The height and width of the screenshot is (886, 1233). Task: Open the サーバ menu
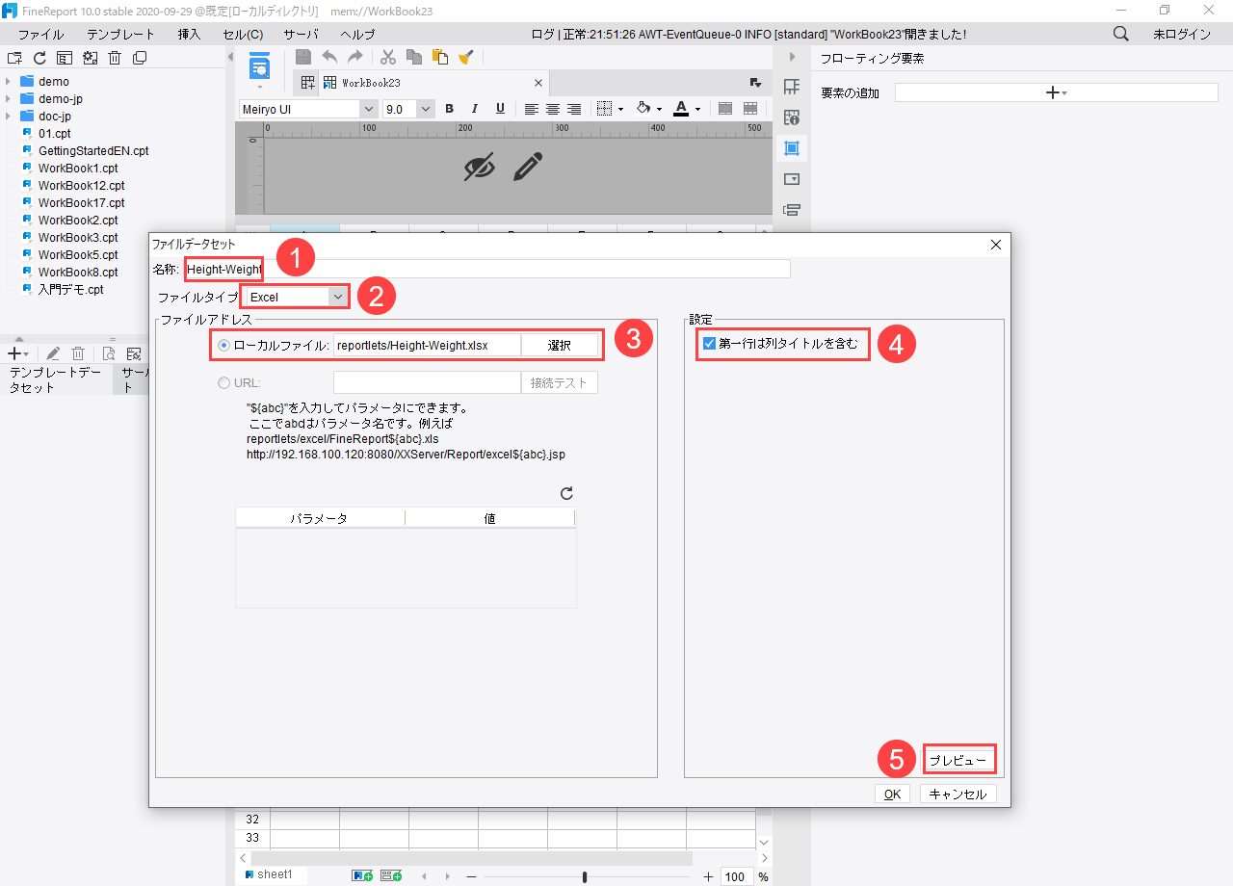301,34
